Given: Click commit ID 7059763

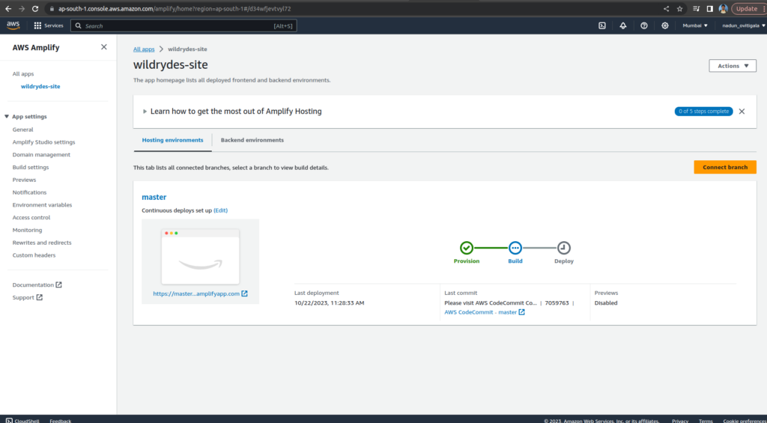Looking at the screenshot, I should (557, 303).
